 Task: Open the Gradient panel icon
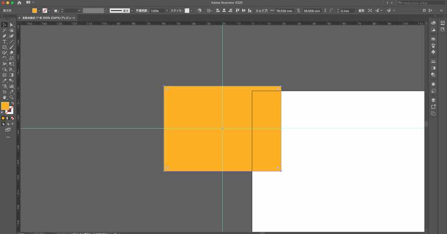[433, 68]
